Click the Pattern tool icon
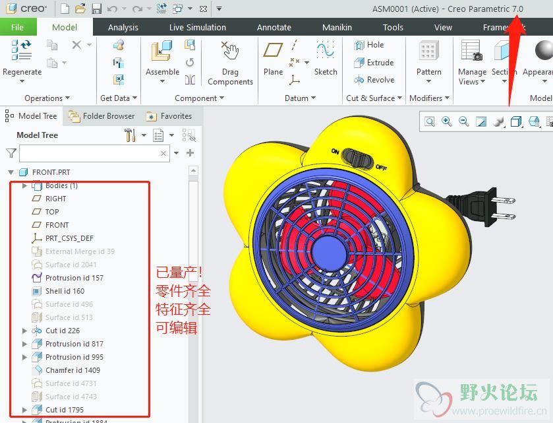The height and width of the screenshot is (423, 553). 428,50
